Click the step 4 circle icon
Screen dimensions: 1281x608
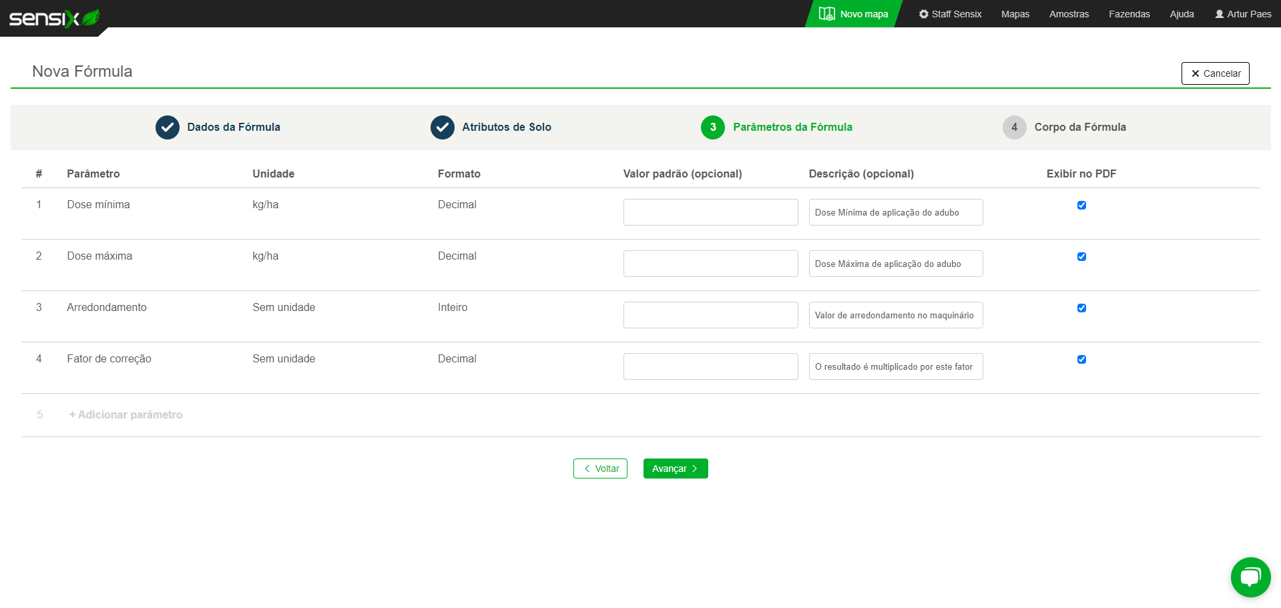tap(1014, 127)
